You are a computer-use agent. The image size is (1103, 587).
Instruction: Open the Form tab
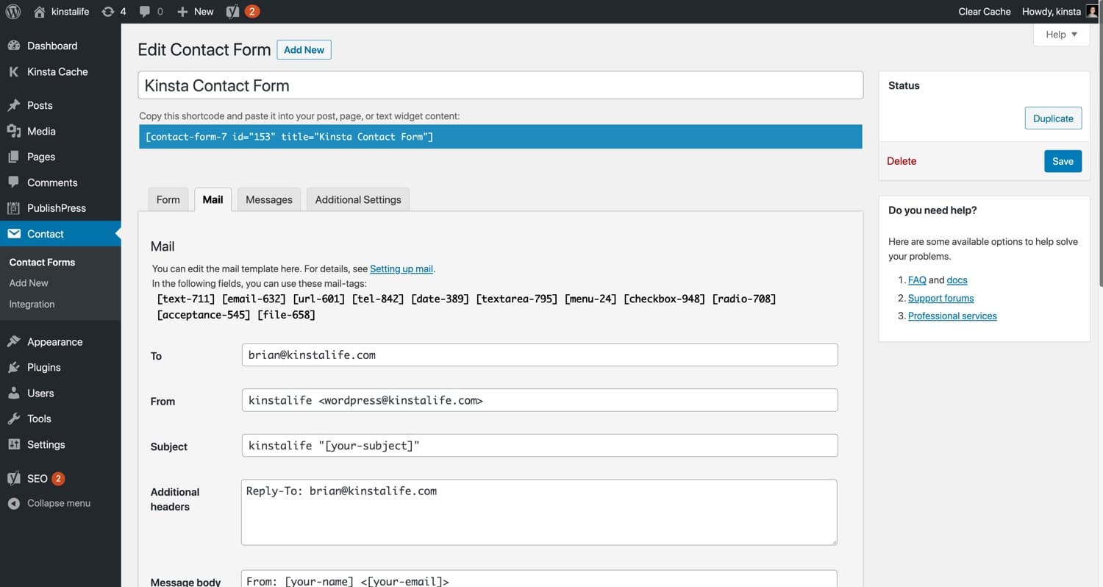tap(168, 199)
